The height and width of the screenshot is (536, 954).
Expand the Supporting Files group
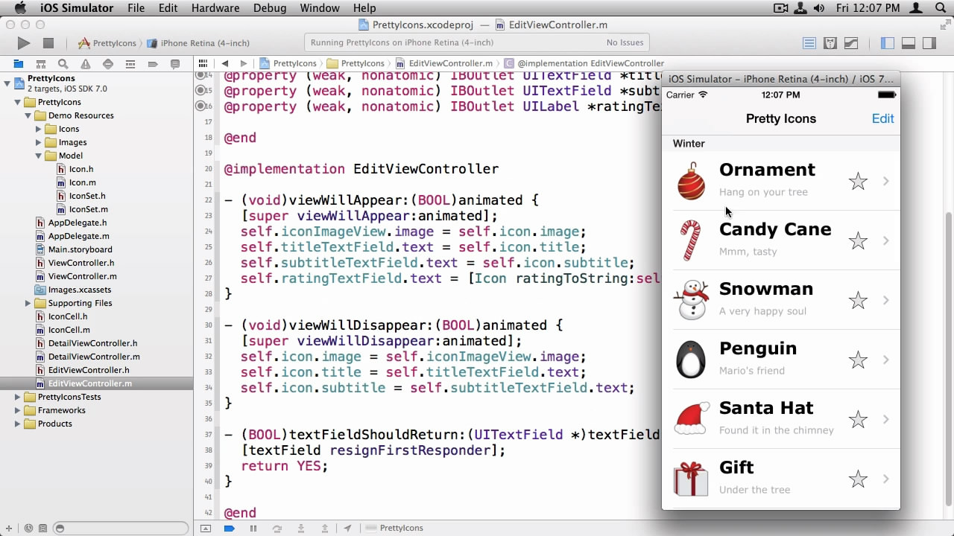(28, 303)
